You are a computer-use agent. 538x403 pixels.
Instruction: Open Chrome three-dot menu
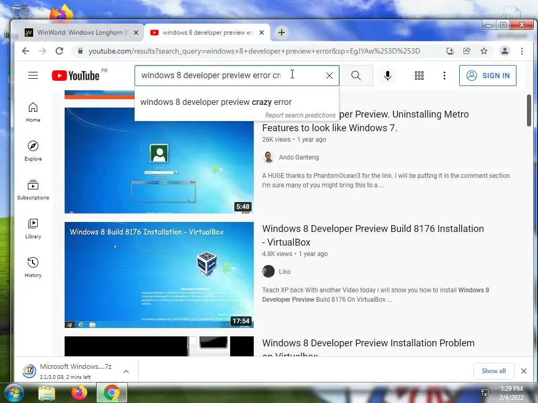[522, 51]
